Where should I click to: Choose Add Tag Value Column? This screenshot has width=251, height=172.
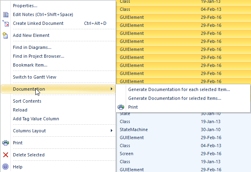[x=36, y=119]
